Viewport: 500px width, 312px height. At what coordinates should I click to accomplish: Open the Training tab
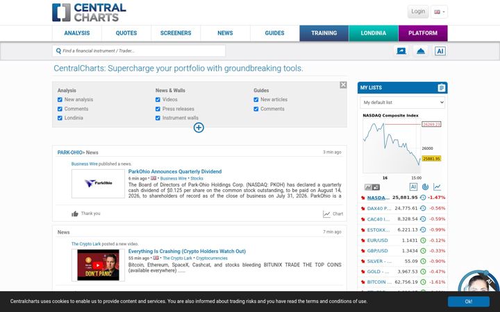[324, 33]
